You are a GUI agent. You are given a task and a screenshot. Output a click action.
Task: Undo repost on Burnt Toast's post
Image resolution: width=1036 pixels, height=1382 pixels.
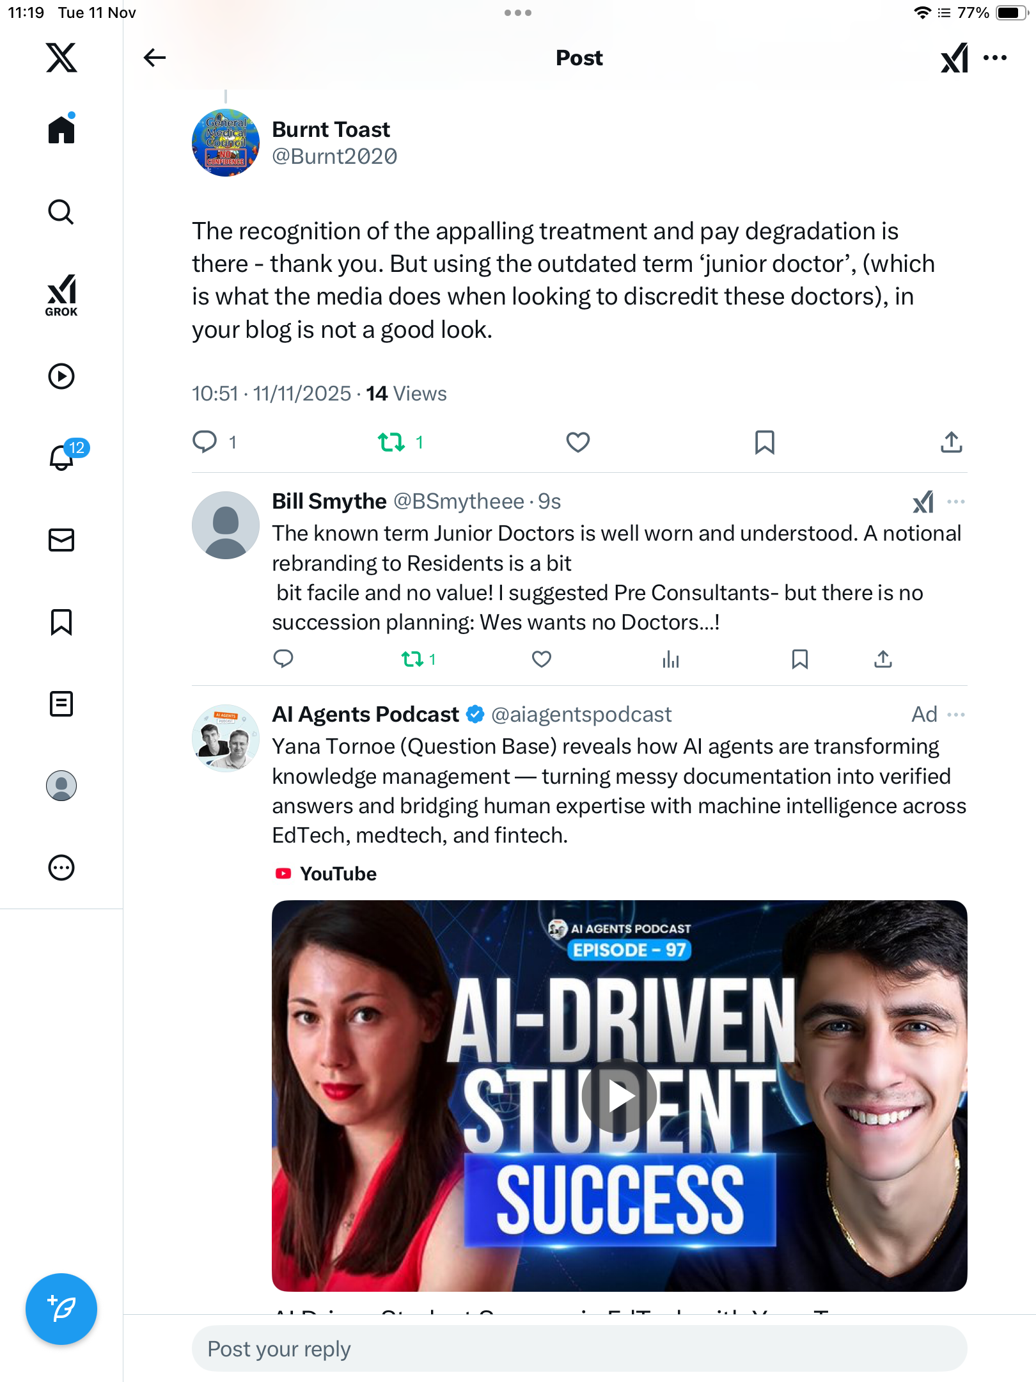click(x=391, y=442)
